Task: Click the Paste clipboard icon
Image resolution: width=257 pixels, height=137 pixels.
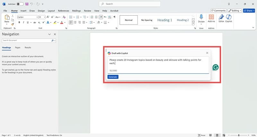Action: coord(7,17)
